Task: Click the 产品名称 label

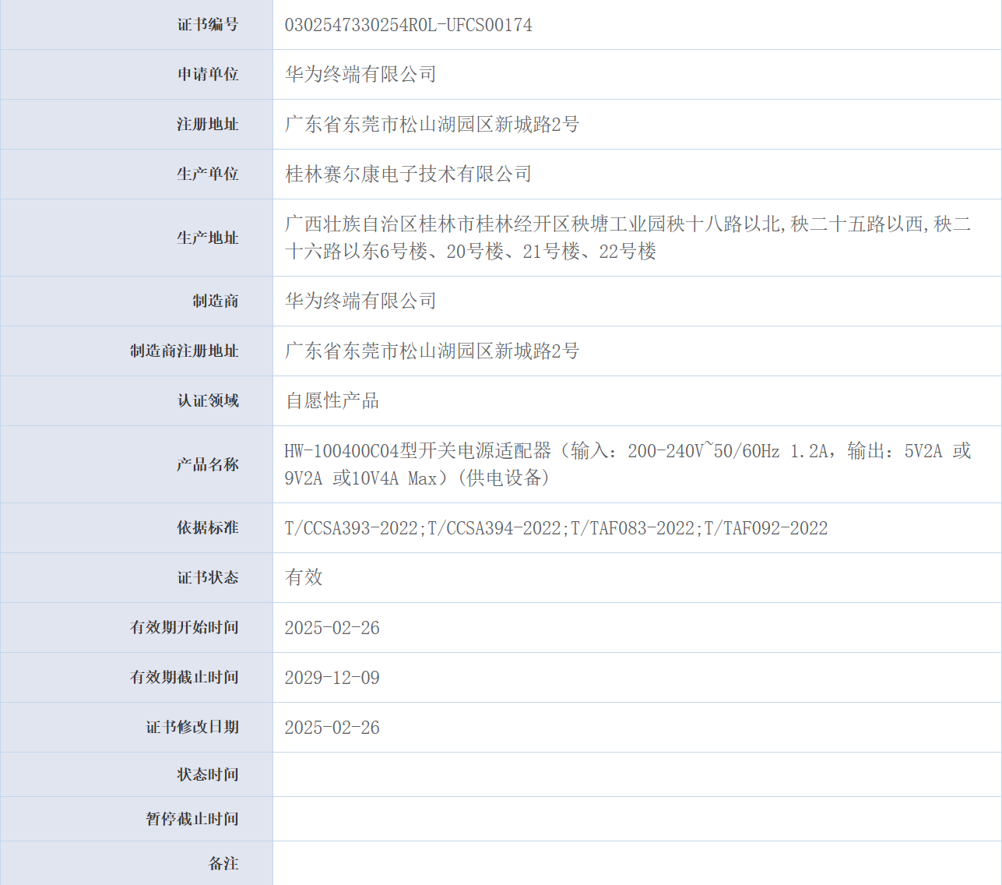Action: 208,464
